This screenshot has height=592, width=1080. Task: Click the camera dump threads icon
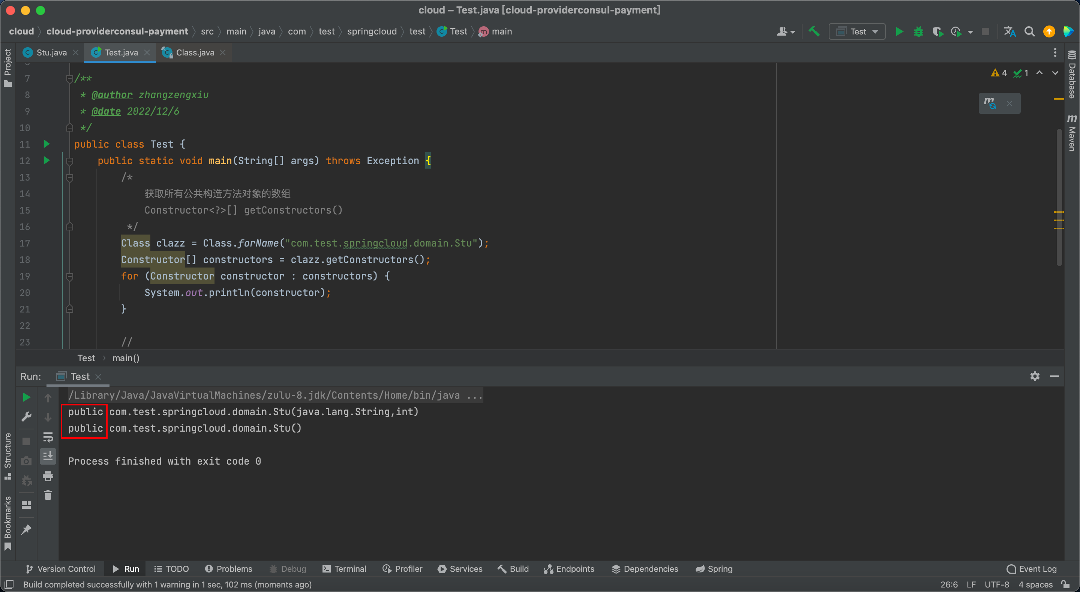[x=26, y=461]
